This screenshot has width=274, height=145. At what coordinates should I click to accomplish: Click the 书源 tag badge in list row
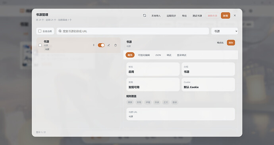pos(47,49)
